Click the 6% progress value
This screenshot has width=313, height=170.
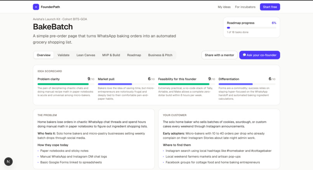(274, 23)
